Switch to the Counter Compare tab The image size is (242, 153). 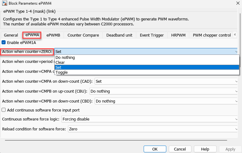pos(83,35)
